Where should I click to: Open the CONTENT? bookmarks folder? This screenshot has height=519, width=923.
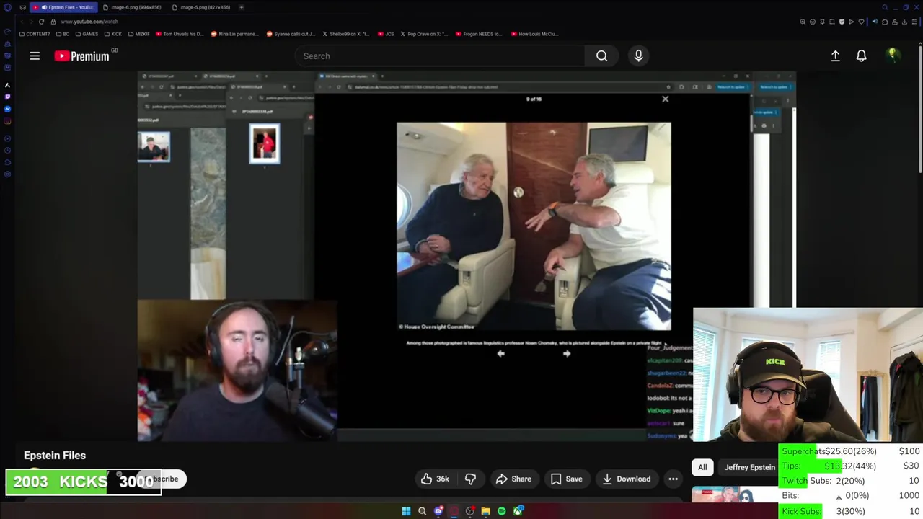click(x=35, y=34)
